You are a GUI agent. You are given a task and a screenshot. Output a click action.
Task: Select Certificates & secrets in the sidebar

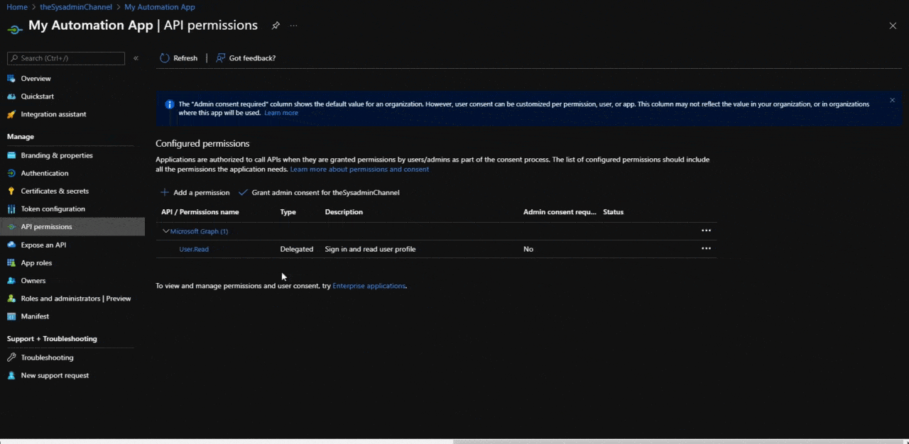point(55,190)
